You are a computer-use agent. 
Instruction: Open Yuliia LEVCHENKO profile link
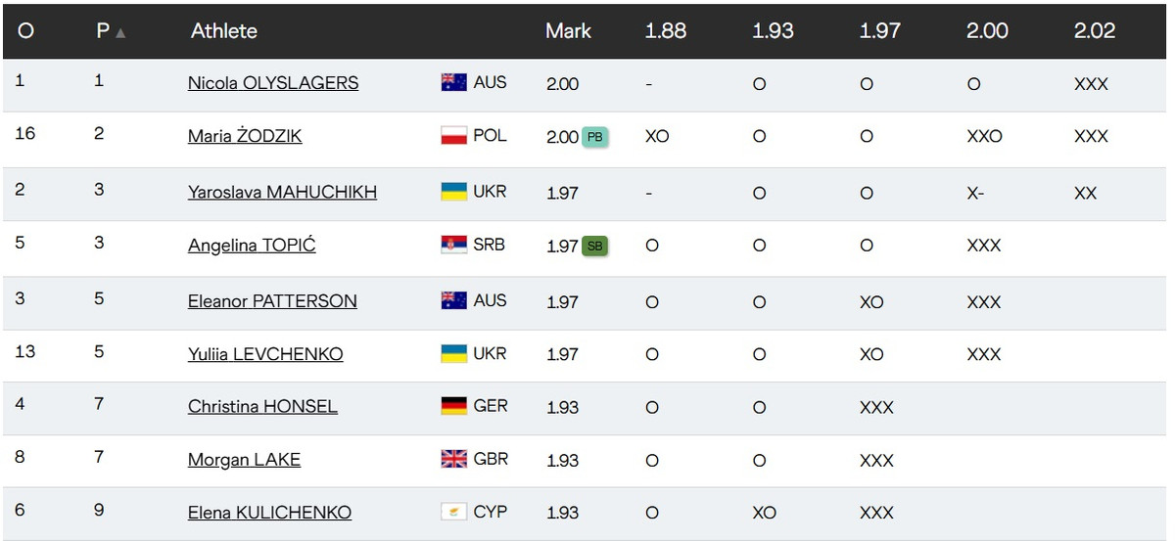265,354
